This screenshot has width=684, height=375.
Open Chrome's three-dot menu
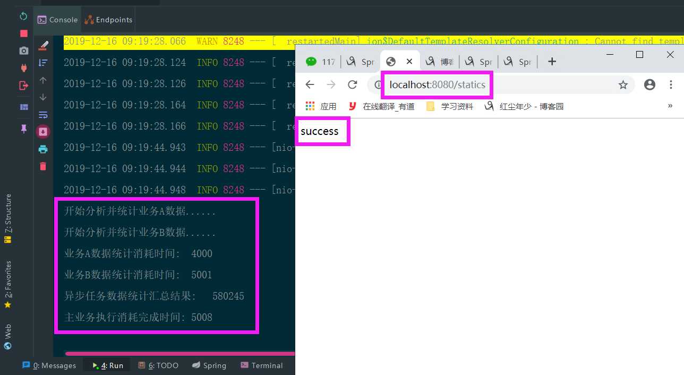672,84
